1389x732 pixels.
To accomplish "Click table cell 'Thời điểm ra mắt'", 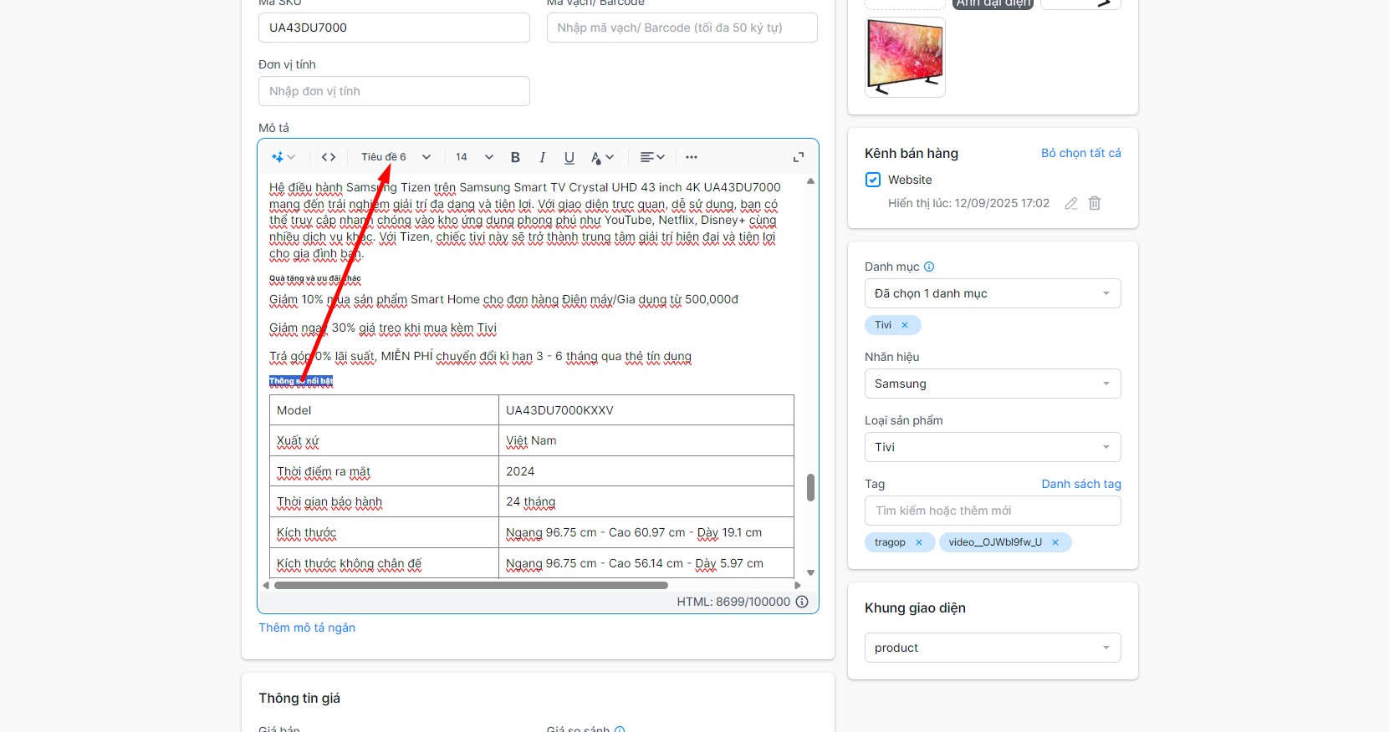I will coord(384,471).
